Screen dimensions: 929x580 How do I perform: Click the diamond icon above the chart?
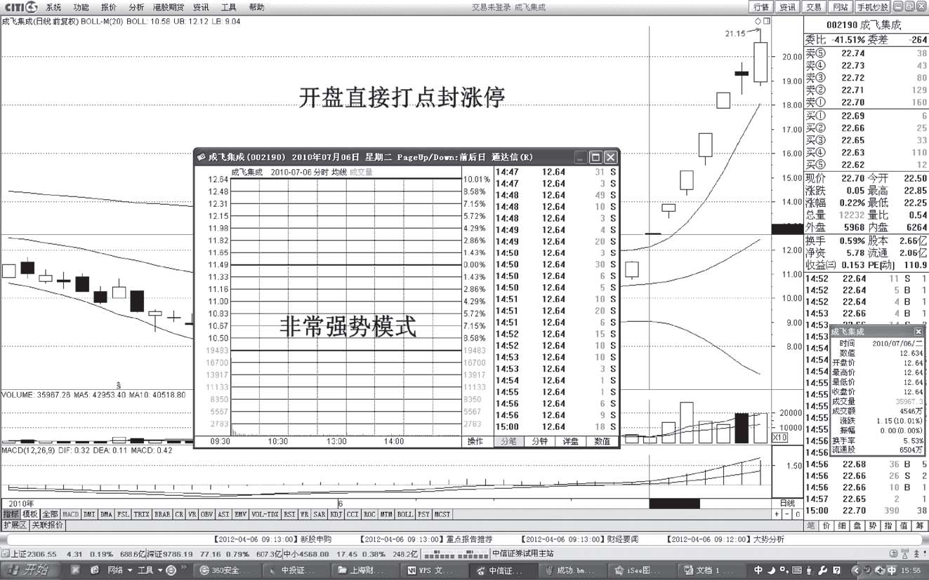click(758, 22)
